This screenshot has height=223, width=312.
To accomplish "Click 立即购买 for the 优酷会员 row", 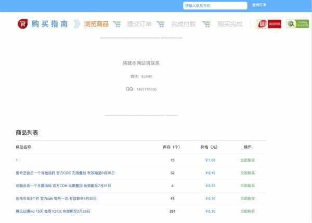I will click(248, 186).
